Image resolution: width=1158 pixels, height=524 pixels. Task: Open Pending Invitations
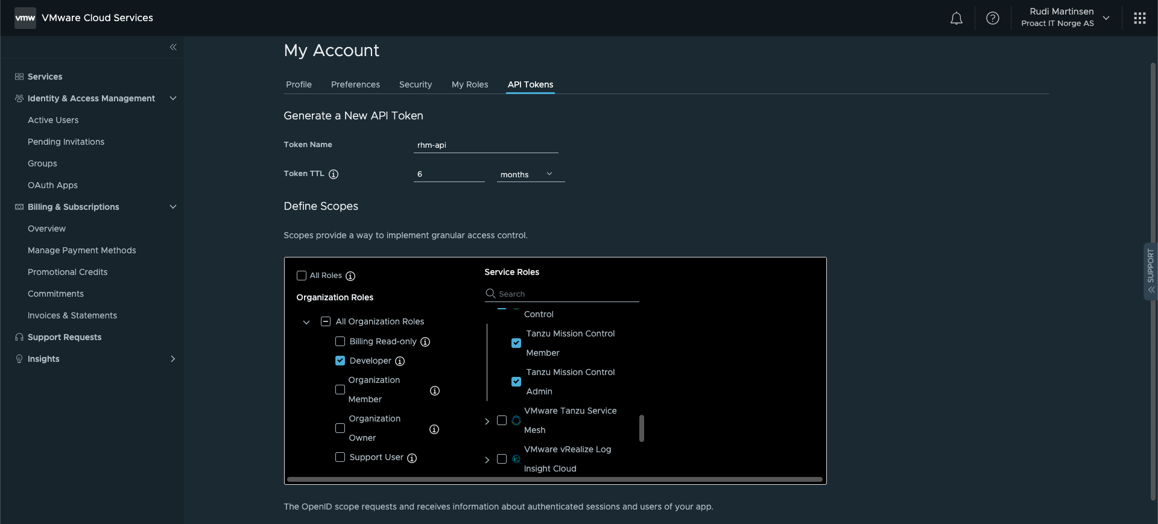click(x=66, y=142)
